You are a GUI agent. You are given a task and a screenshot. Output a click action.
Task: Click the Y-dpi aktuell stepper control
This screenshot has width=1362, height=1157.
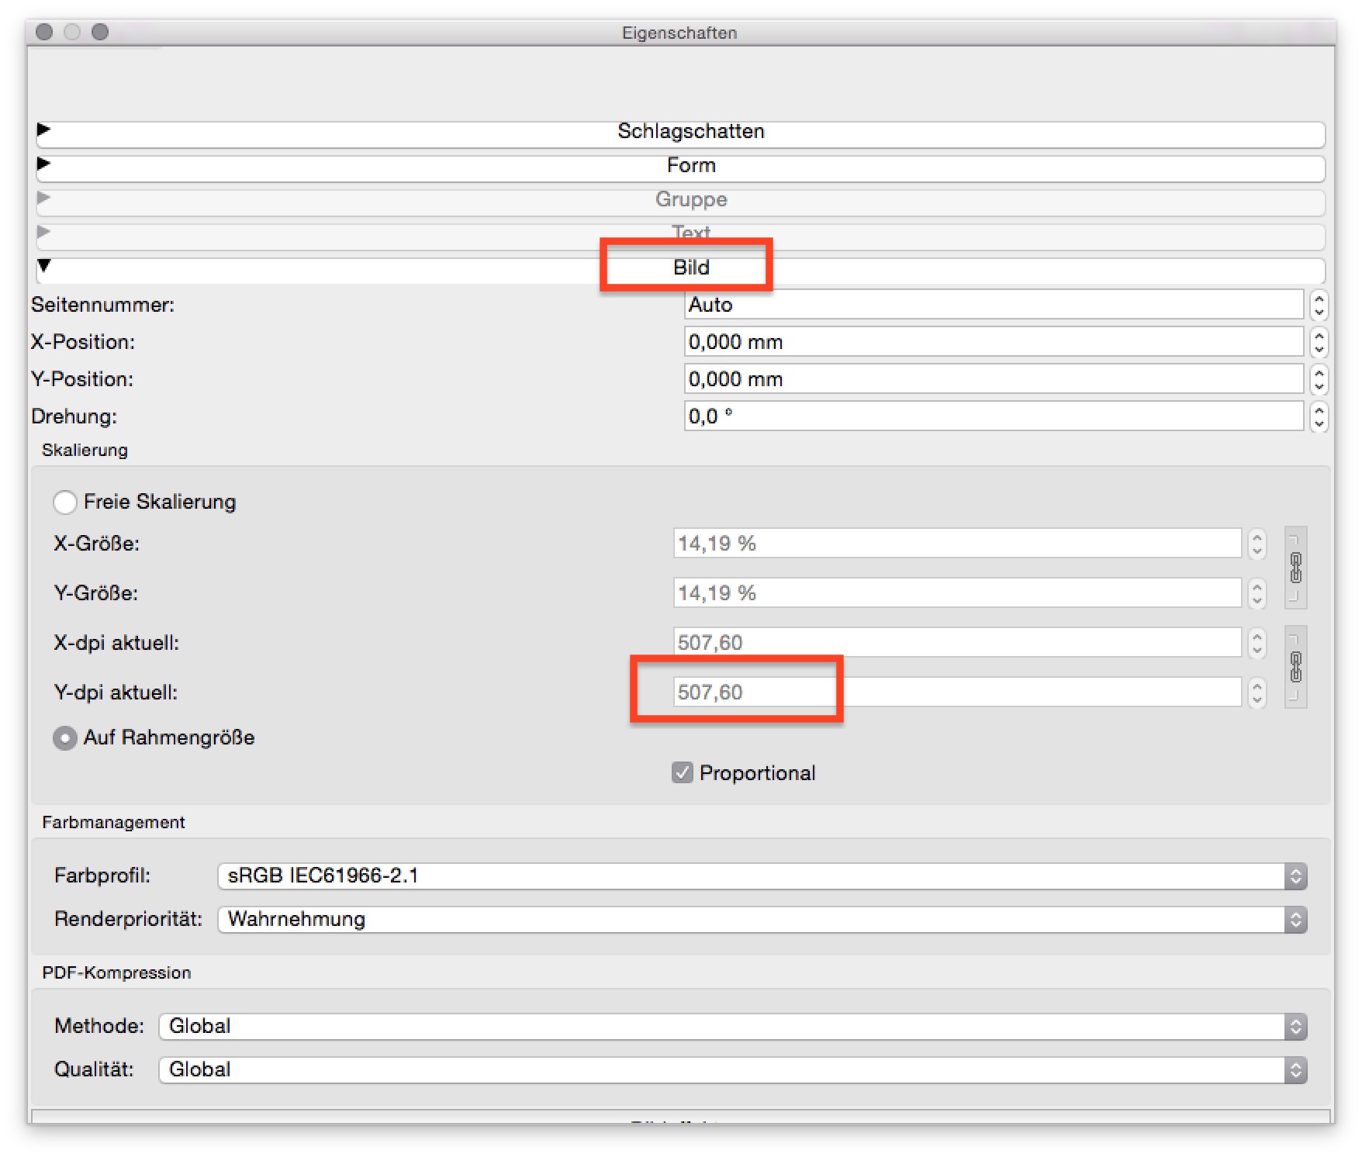point(1257,692)
